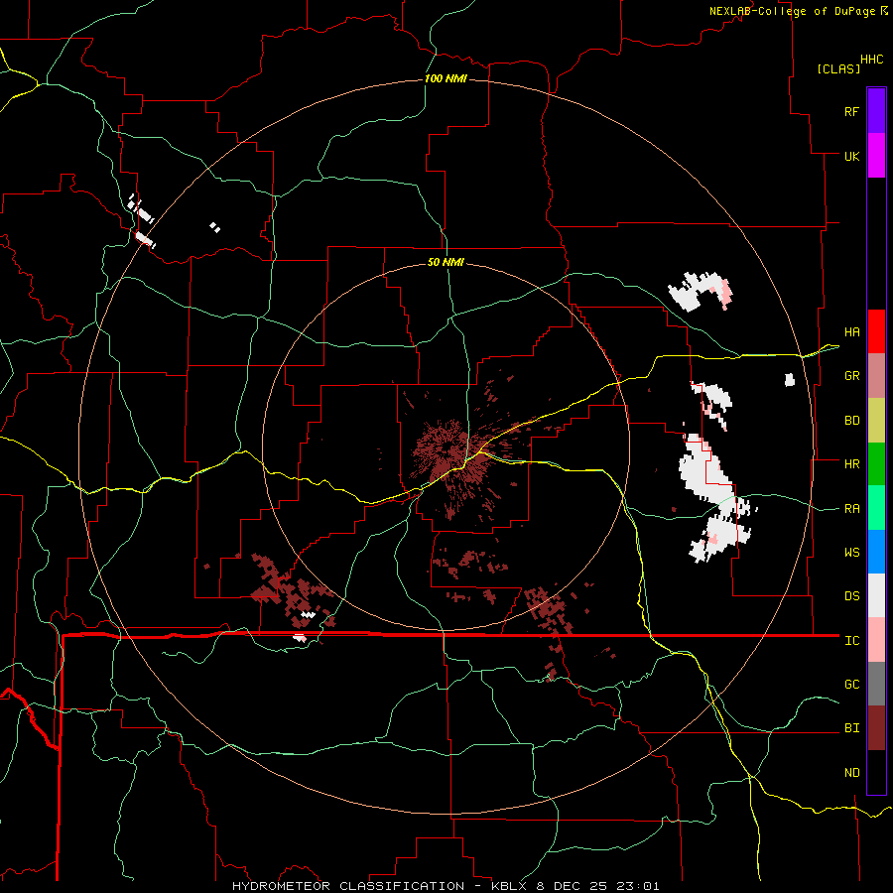Click the RF purple legend swatch

coord(876,111)
